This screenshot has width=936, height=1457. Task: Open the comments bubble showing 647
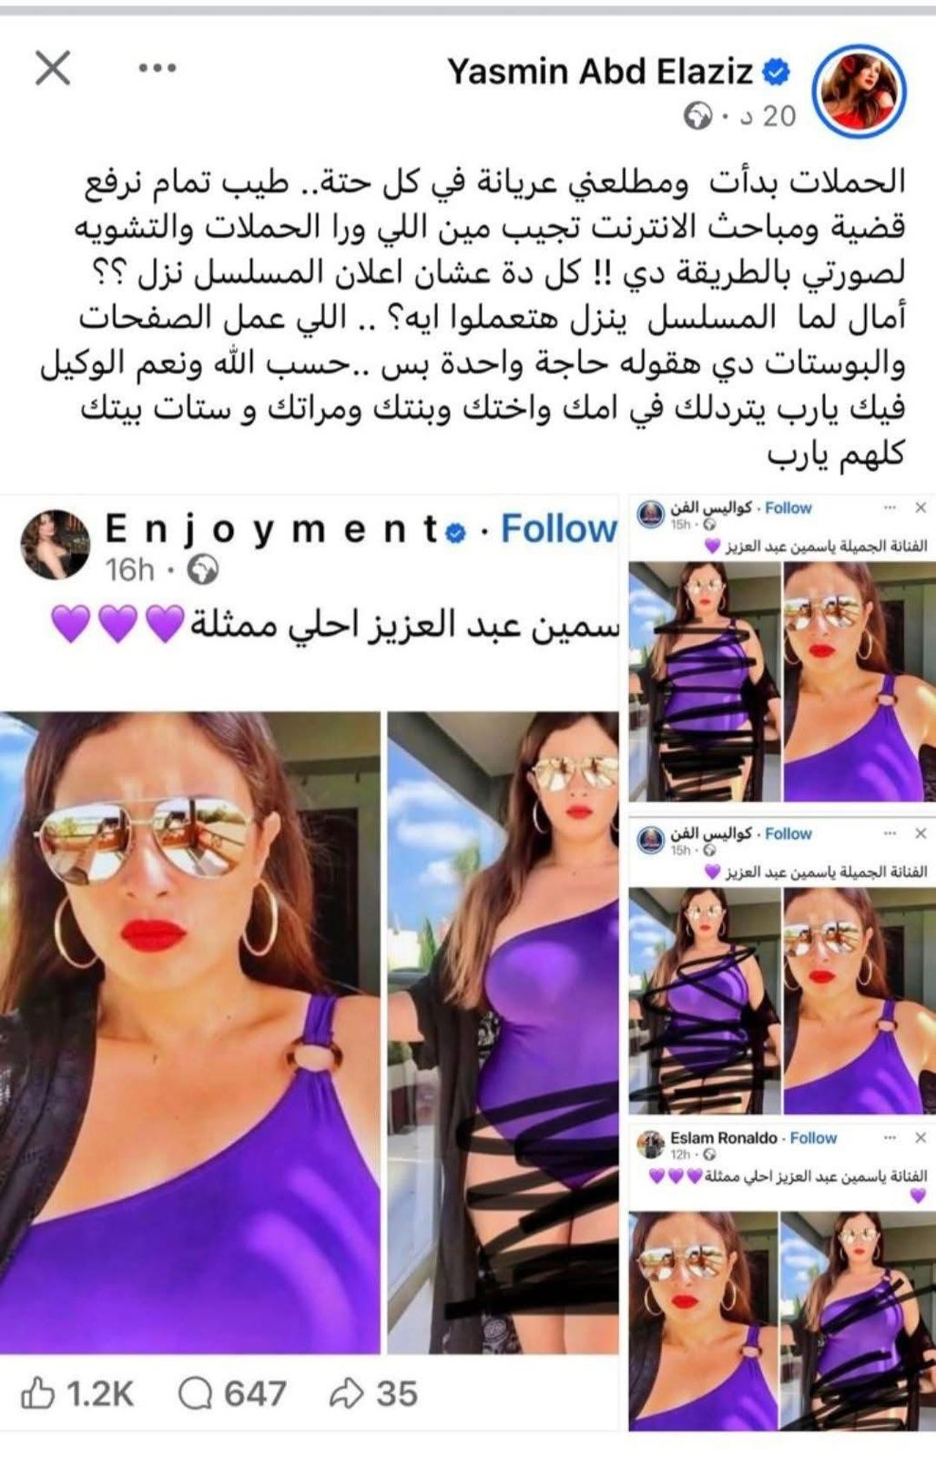coord(195,1393)
